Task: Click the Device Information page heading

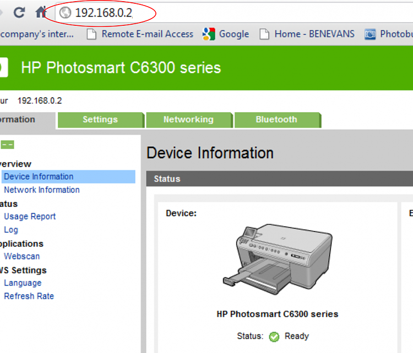Action: click(210, 153)
